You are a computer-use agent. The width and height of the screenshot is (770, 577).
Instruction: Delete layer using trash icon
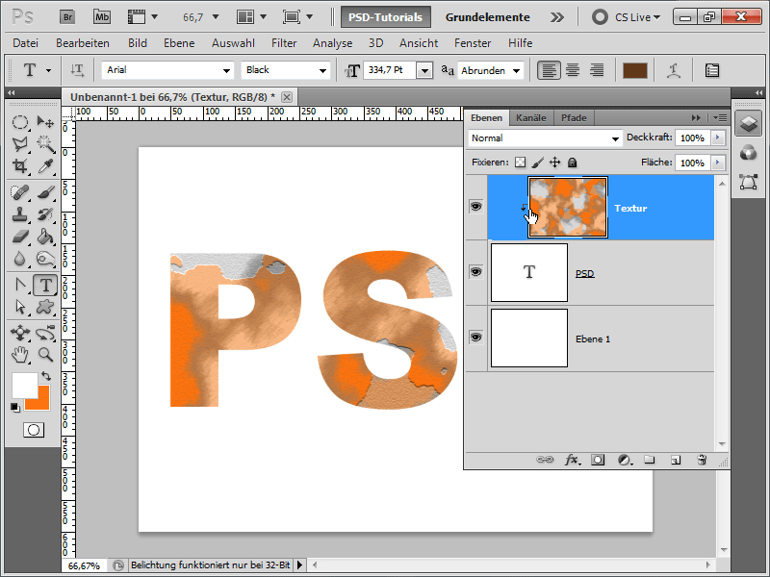click(702, 460)
